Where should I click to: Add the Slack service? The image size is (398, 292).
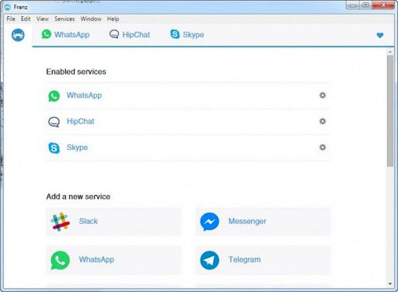point(113,222)
